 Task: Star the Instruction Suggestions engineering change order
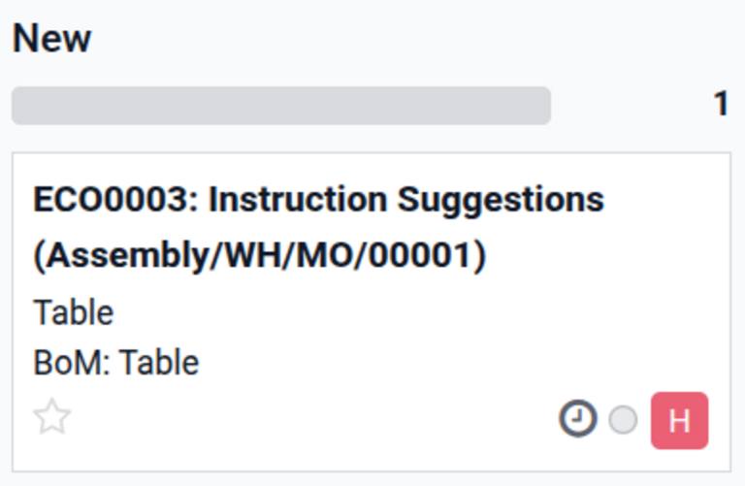coord(52,417)
